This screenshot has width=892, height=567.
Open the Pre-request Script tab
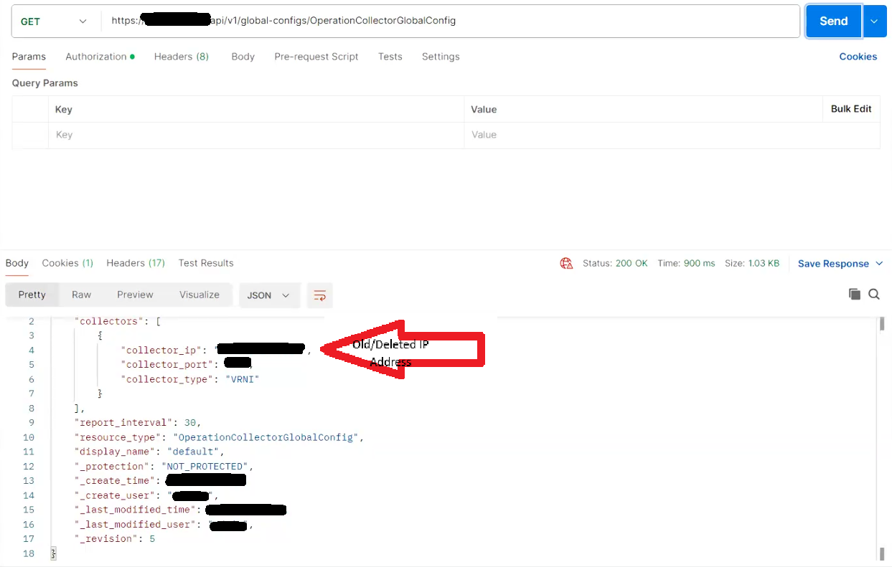click(x=316, y=57)
